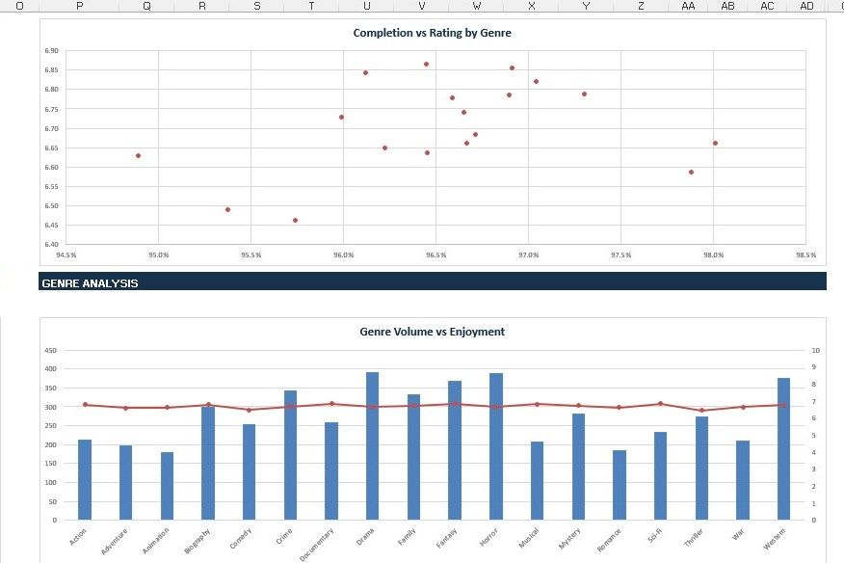Click the lowest scatter point near 6.46
844x563 pixels.
pos(295,221)
